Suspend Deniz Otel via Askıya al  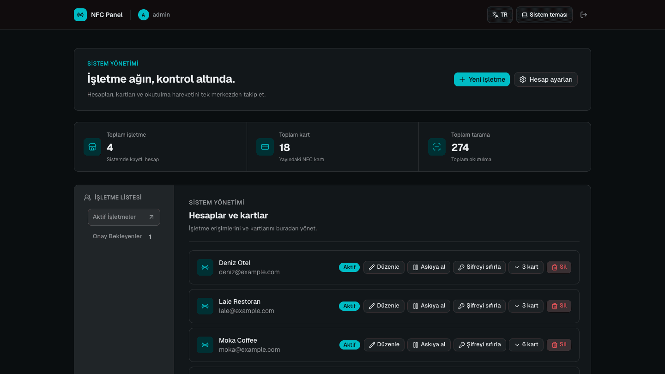[429, 267]
